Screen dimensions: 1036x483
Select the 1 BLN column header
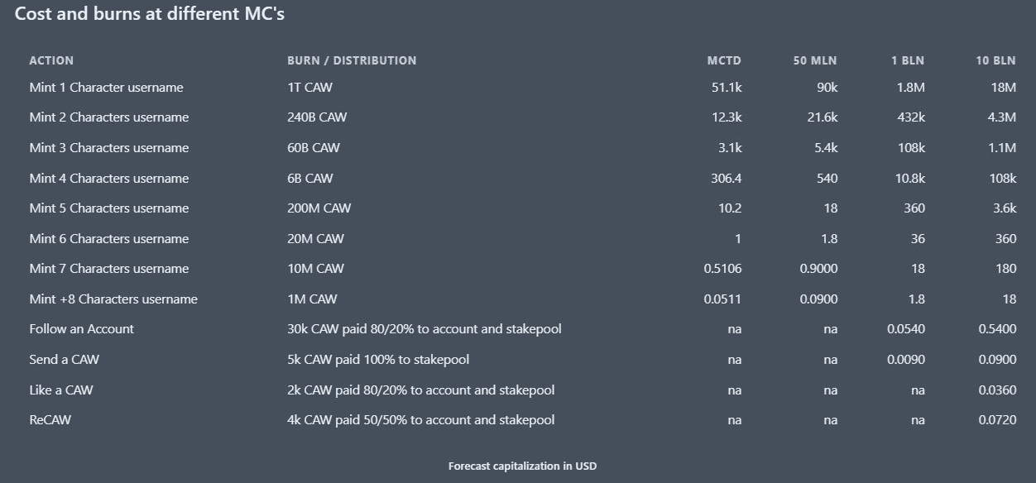point(908,60)
